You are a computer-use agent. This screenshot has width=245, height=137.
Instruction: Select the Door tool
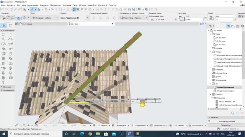10,54
